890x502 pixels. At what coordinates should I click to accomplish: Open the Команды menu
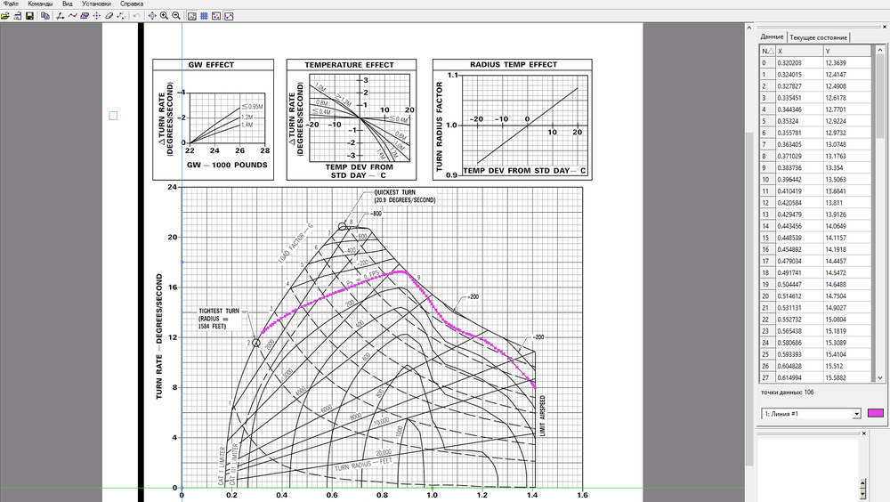pyautogui.click(x=40, y=4)
